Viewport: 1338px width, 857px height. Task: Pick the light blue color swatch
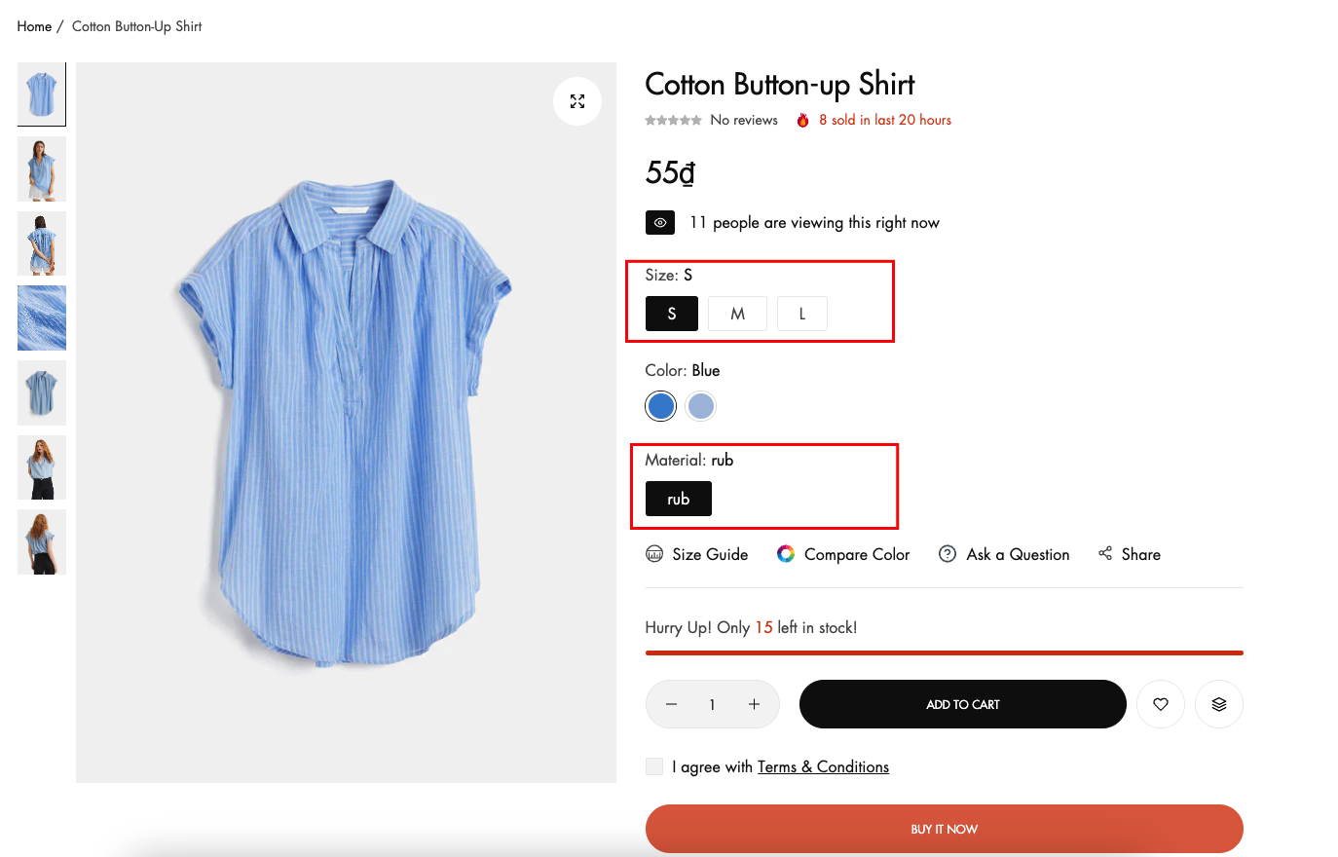(x=700, y=406)
